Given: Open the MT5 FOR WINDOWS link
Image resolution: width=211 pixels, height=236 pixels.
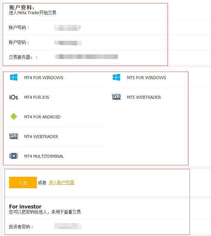Looking at the screenshot, I should 146,78.
